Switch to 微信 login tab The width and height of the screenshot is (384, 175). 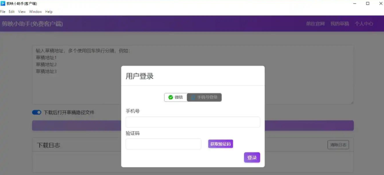(176, 97)
